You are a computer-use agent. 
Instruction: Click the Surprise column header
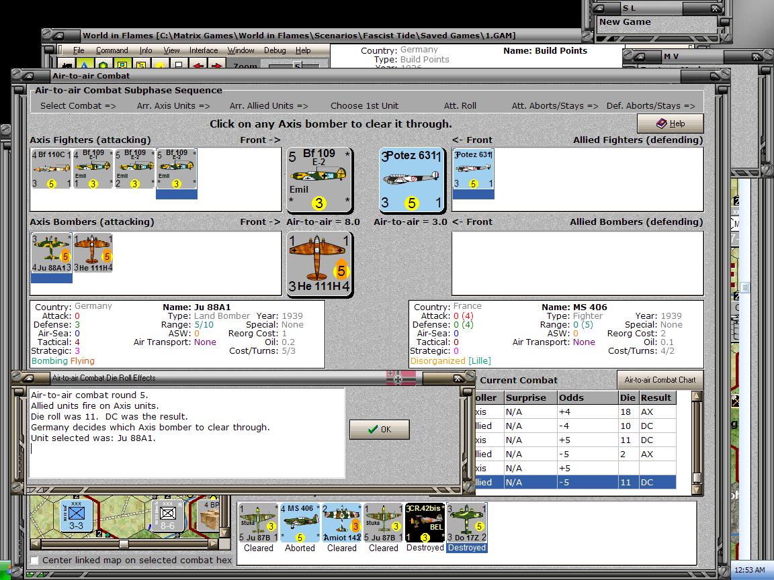coord(530,397)
